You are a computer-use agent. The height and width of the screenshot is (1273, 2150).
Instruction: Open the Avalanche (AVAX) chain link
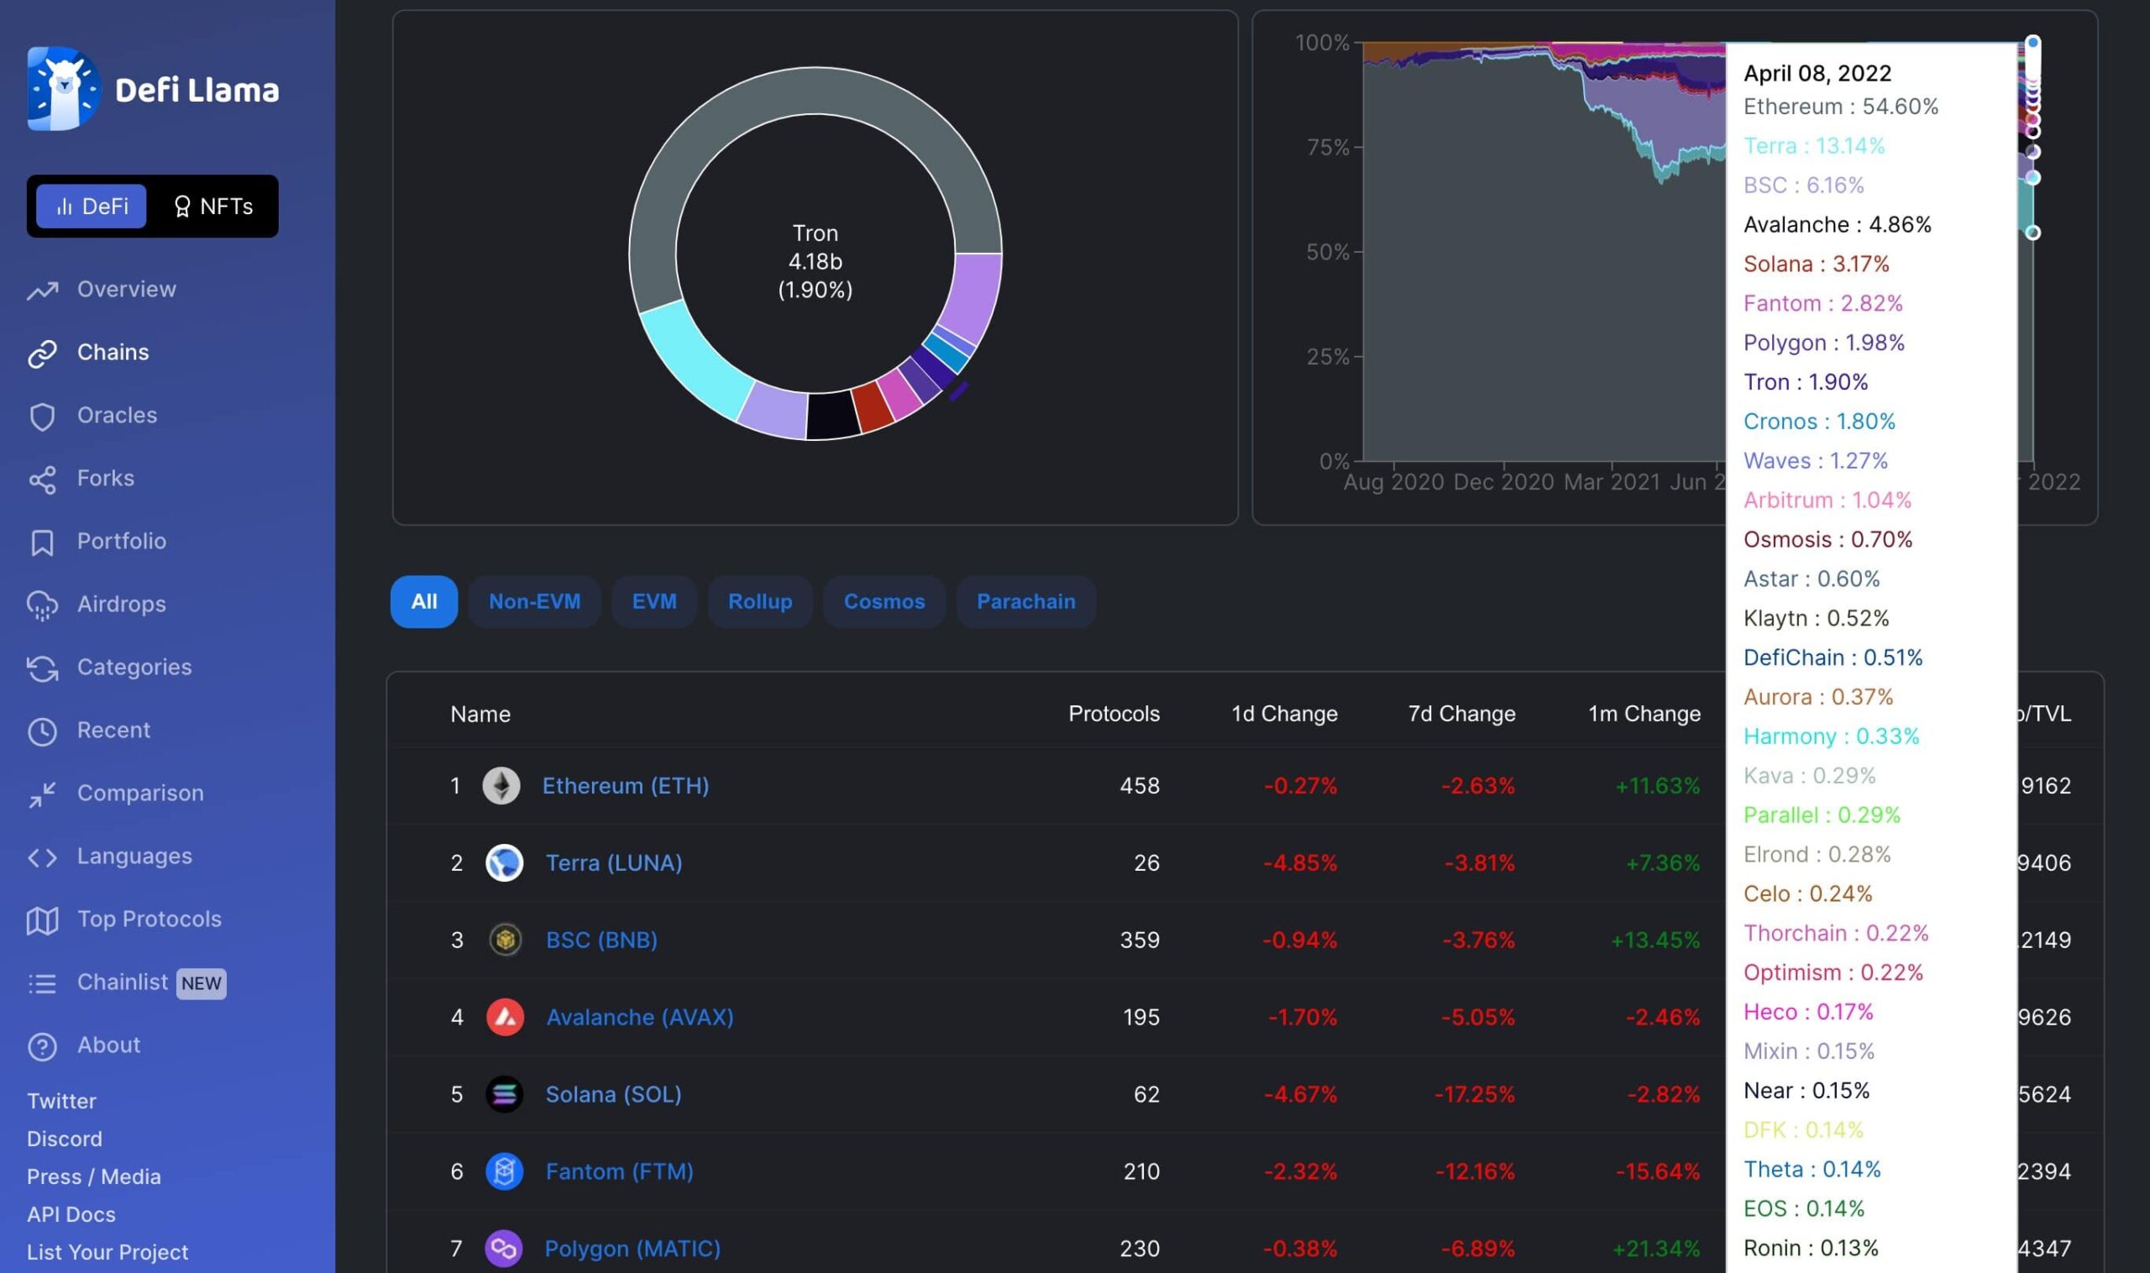pyautogui.click(x=640, y=1018)
